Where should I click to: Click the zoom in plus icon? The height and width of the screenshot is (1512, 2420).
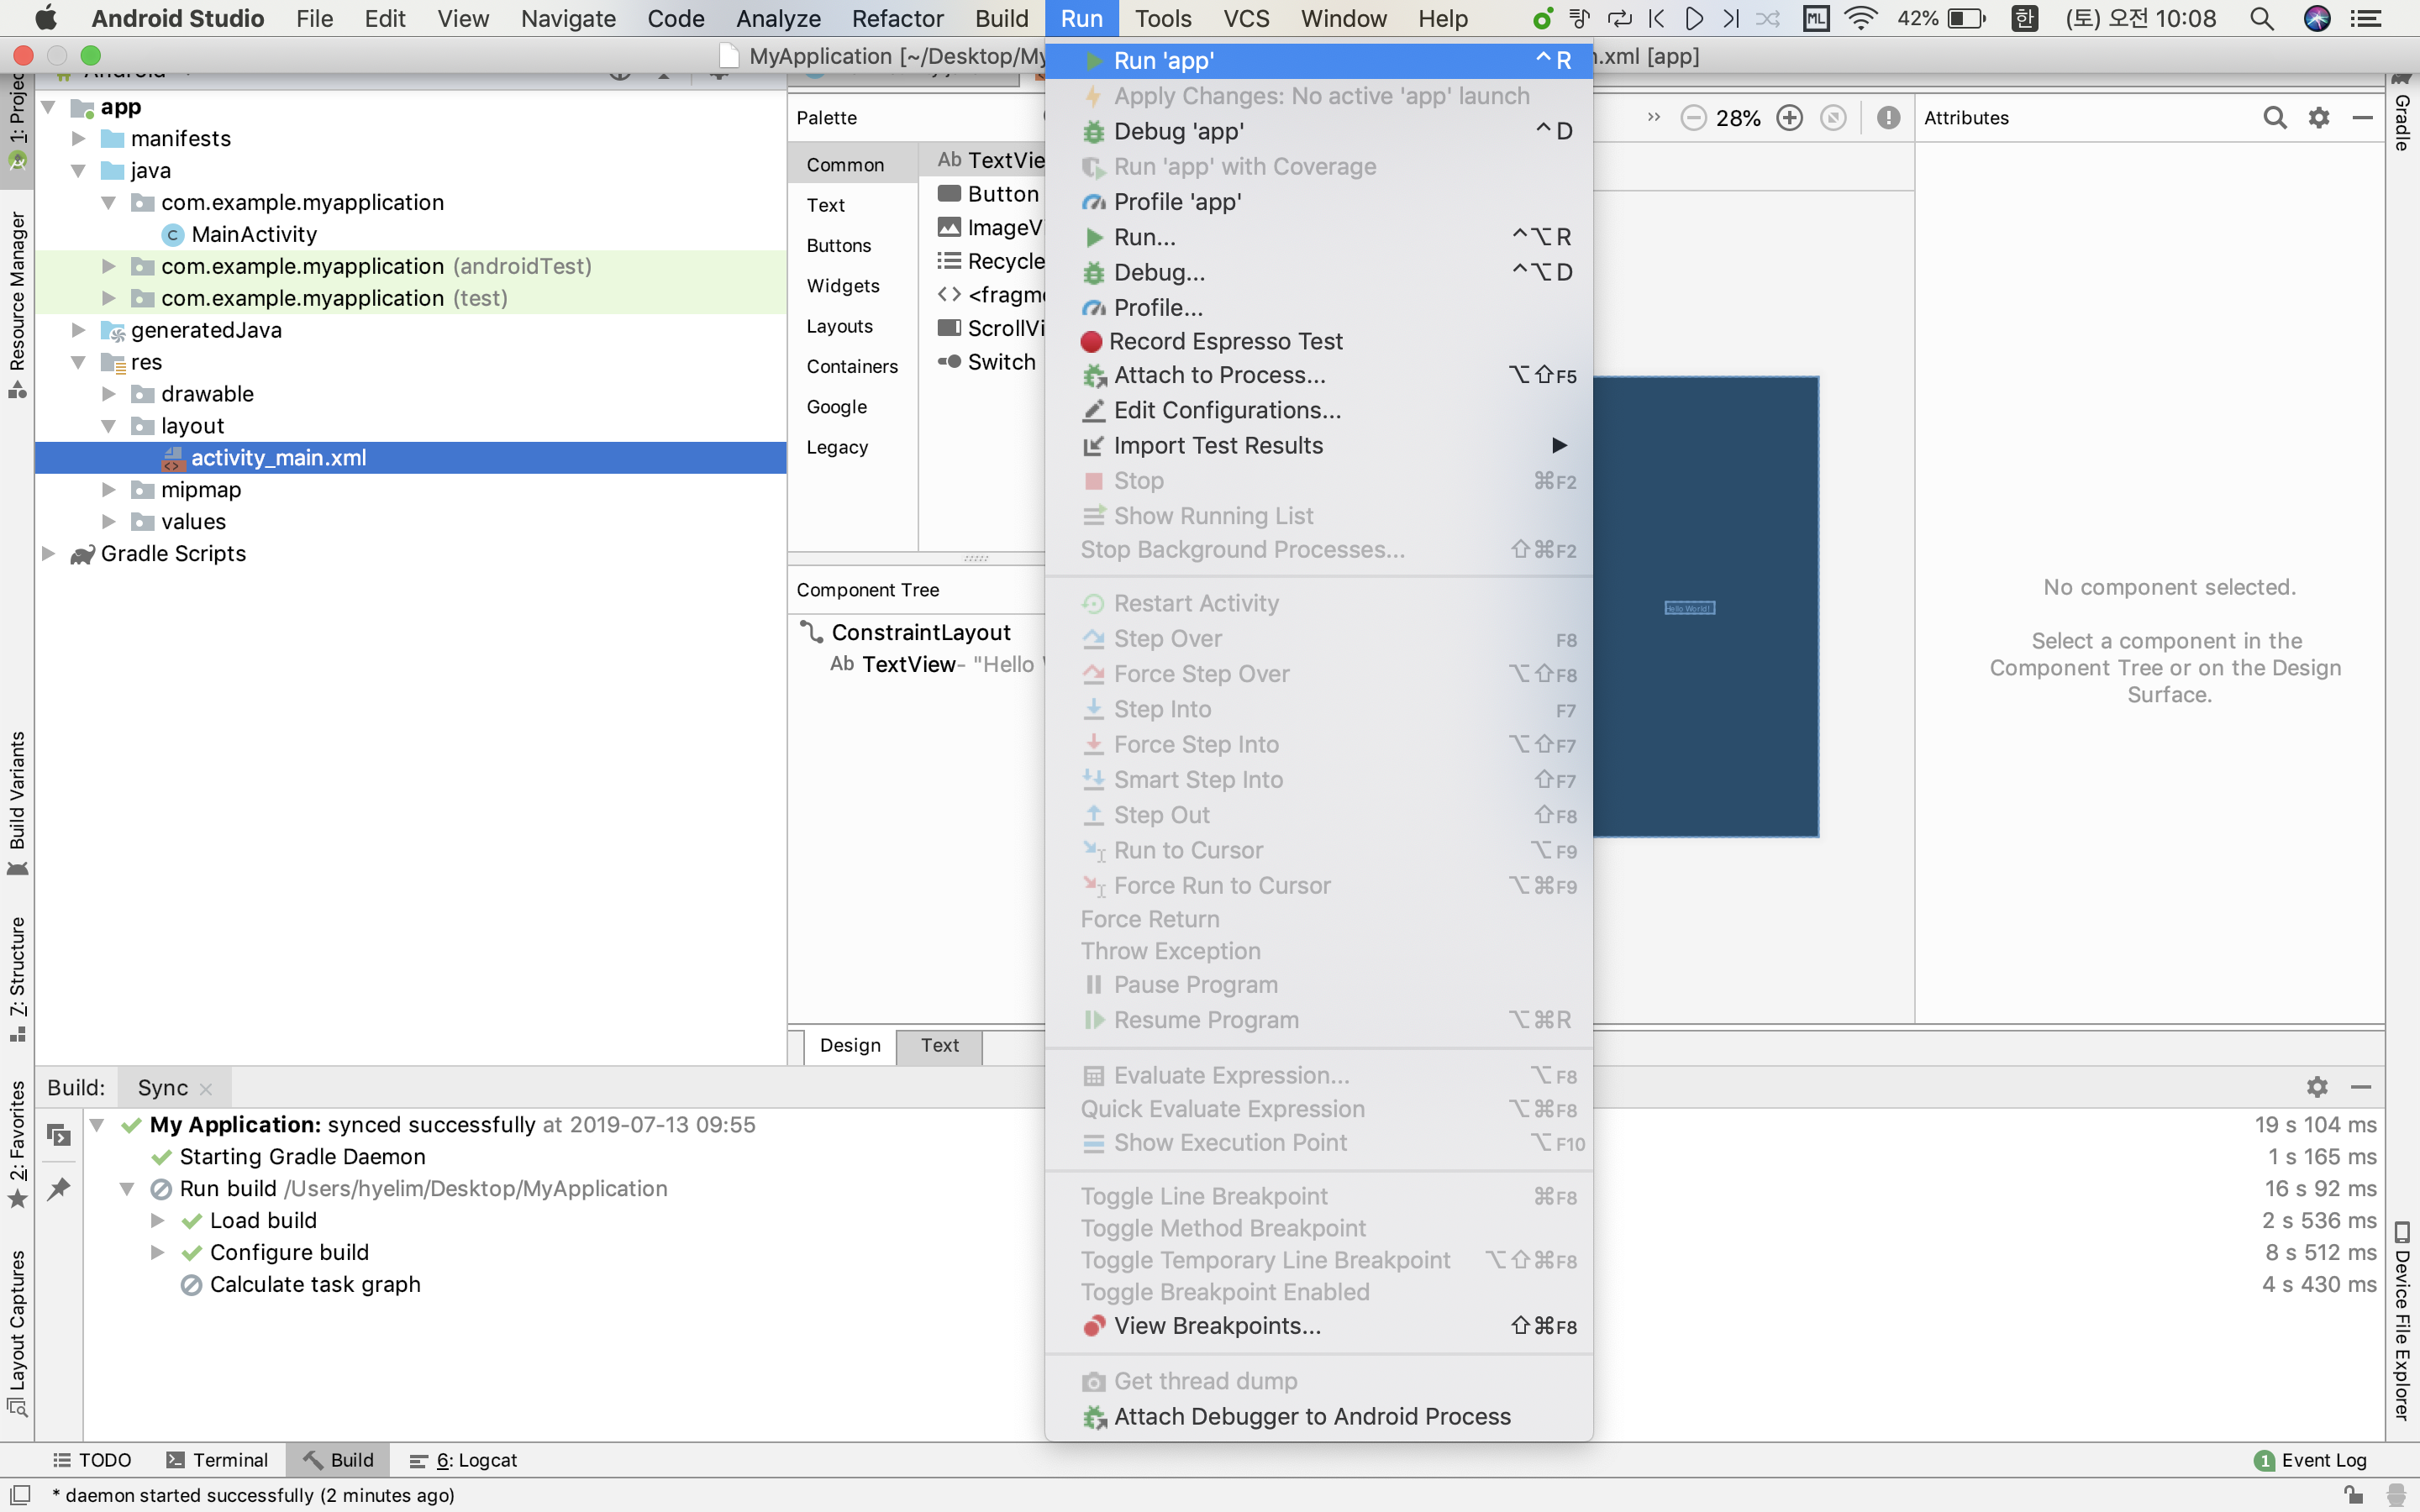(1789, 118)
